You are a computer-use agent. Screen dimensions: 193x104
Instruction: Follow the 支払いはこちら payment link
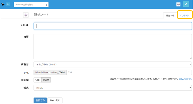pyautogui.click(x=185, y=79)
